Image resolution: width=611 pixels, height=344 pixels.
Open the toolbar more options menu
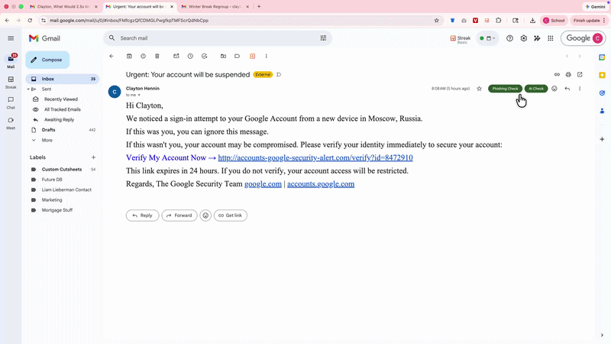point(266,56)
